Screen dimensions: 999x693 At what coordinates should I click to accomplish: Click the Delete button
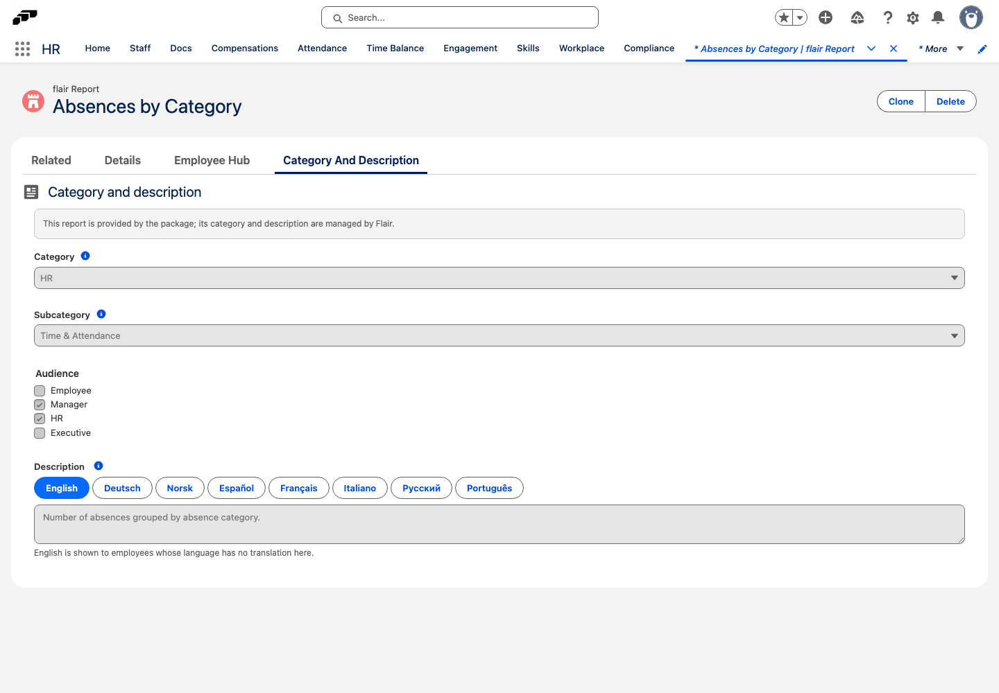click(950, 101)
